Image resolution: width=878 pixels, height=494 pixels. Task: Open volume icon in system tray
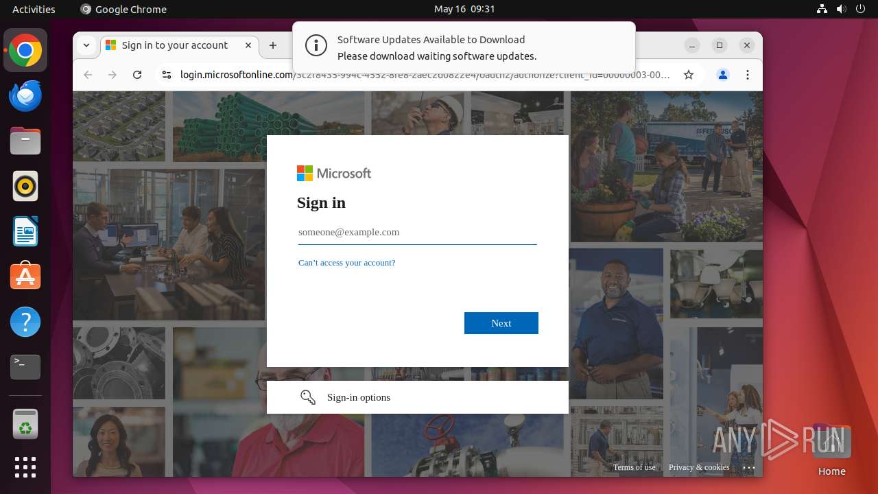841,9
